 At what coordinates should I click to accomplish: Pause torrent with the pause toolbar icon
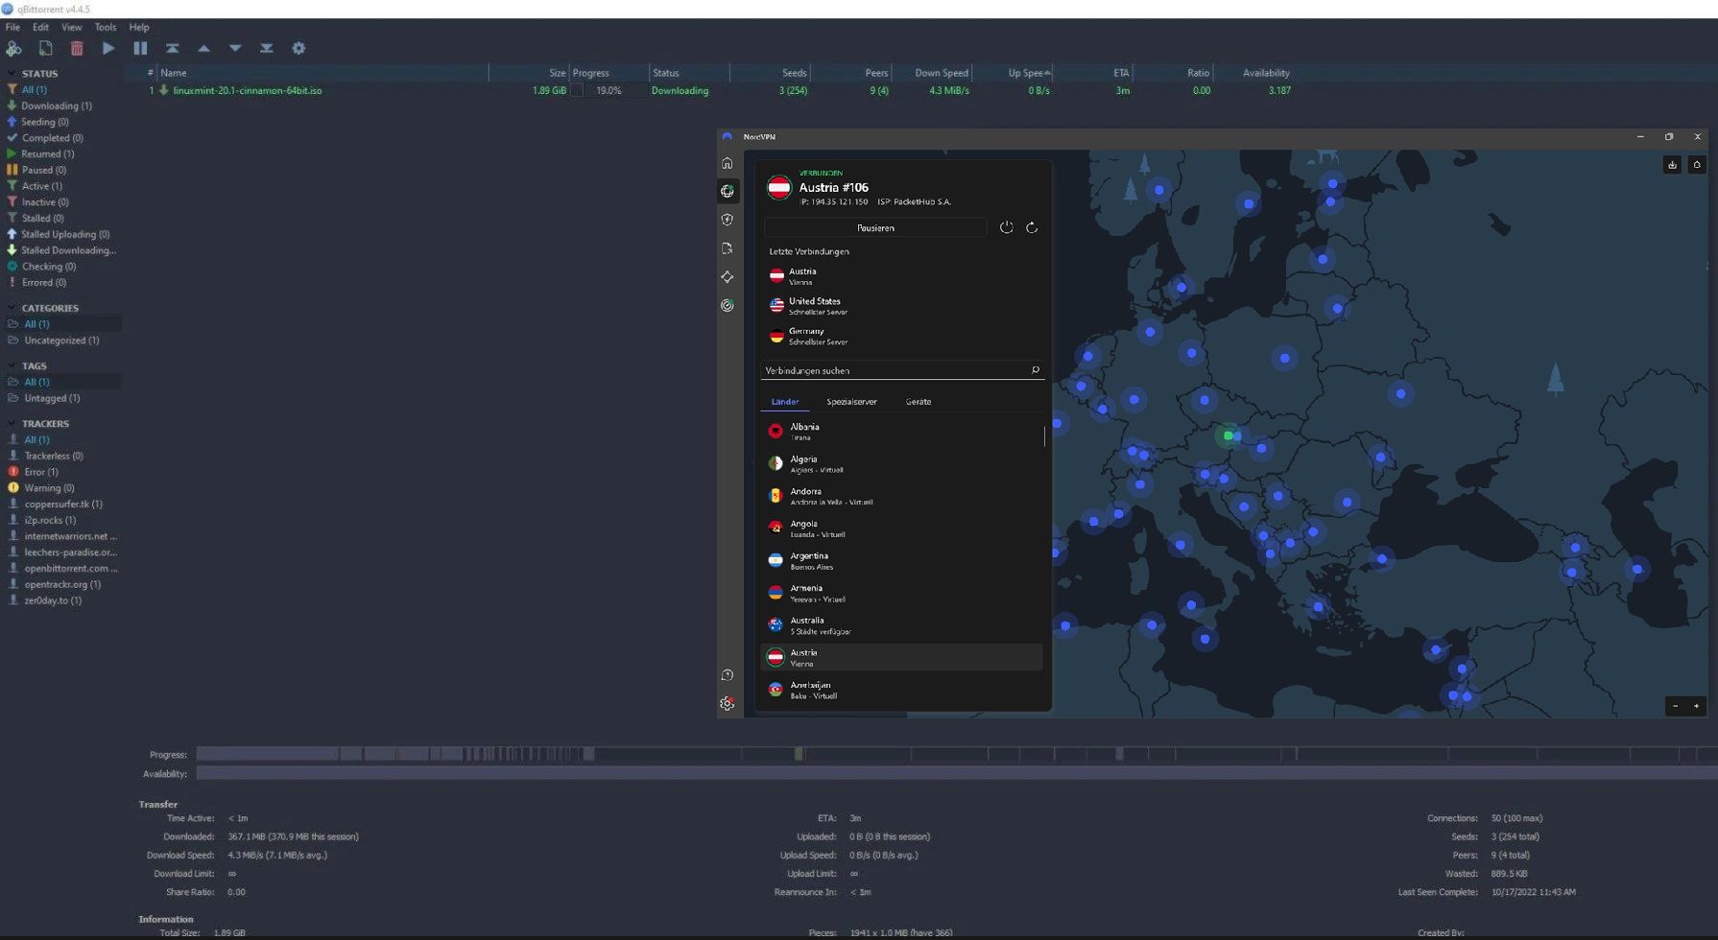click(x=140, y=48)
